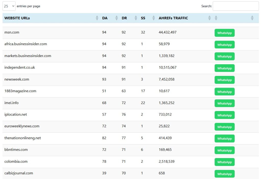This screenshot has height=179, width=261.
Task: Click the DR column sort arrows
Action: point(136,18)
